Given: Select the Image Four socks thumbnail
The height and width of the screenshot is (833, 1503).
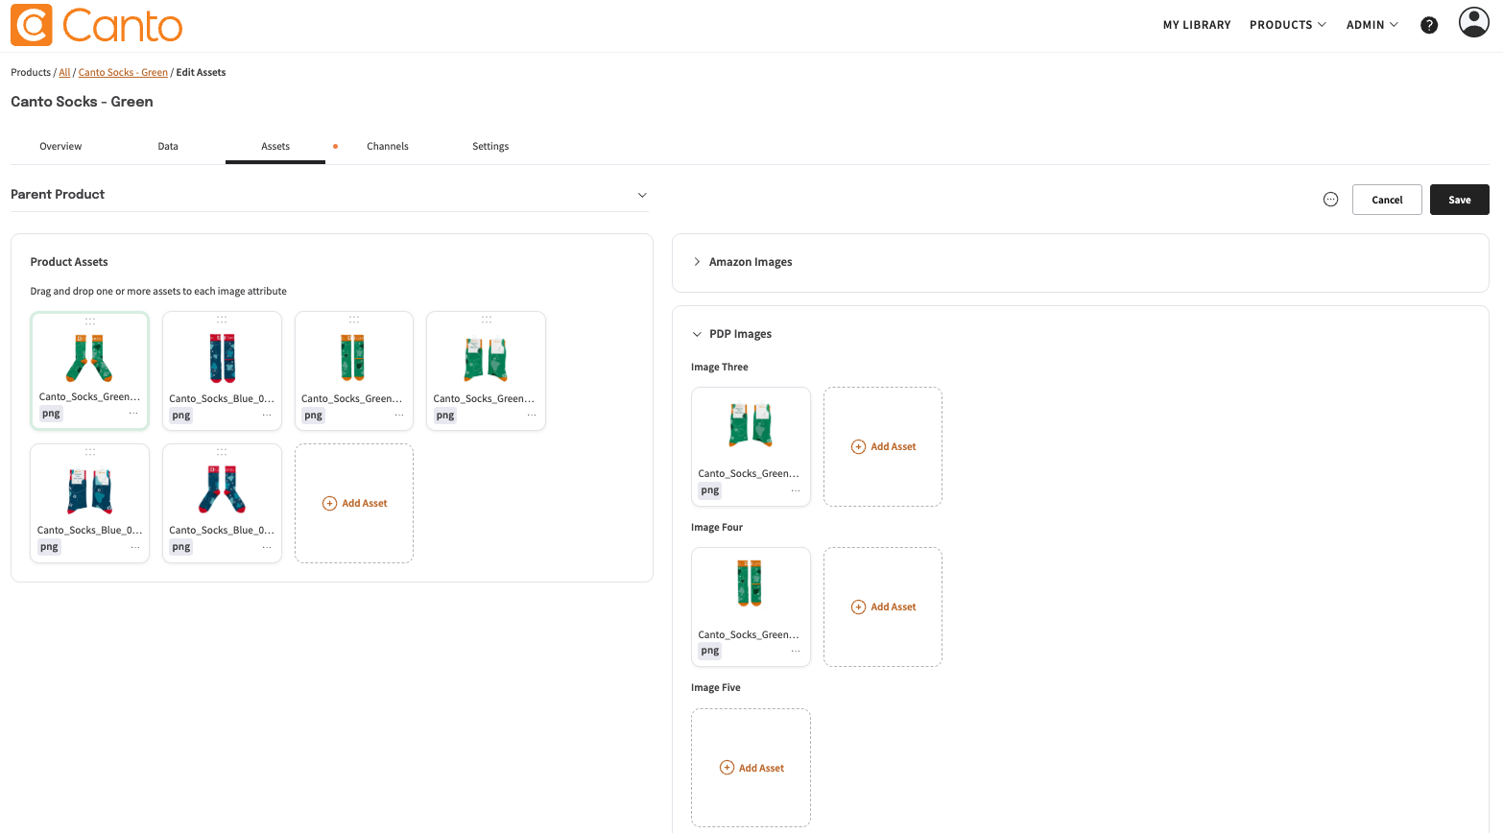Looking at the screenshot, I should (x=750, y=583).
